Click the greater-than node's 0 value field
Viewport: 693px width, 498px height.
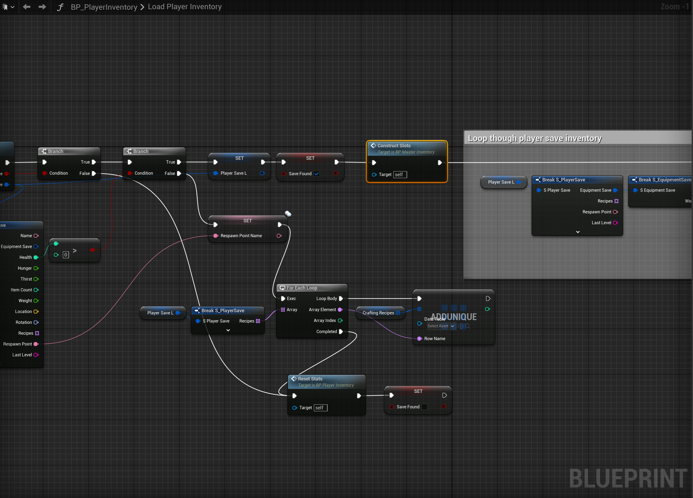[x=66, y=255]
